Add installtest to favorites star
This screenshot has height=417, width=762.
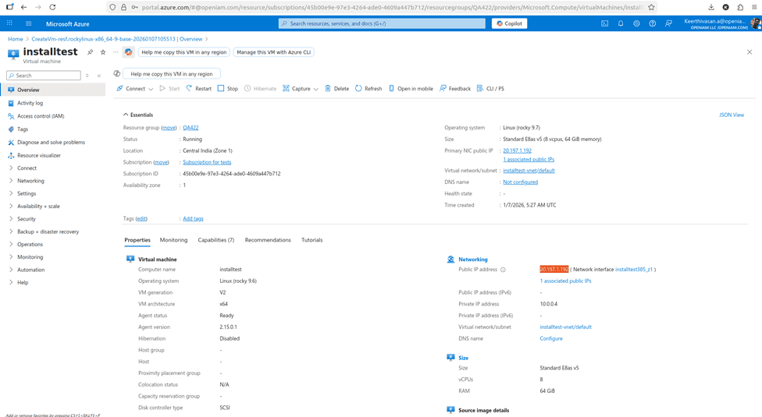[x=103, y=52]
